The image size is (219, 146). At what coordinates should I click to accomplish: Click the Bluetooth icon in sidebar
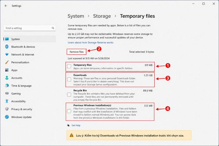(7, 47)
